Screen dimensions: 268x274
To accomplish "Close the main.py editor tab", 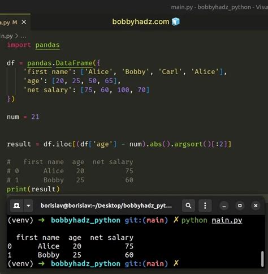I will pos(24,22).
